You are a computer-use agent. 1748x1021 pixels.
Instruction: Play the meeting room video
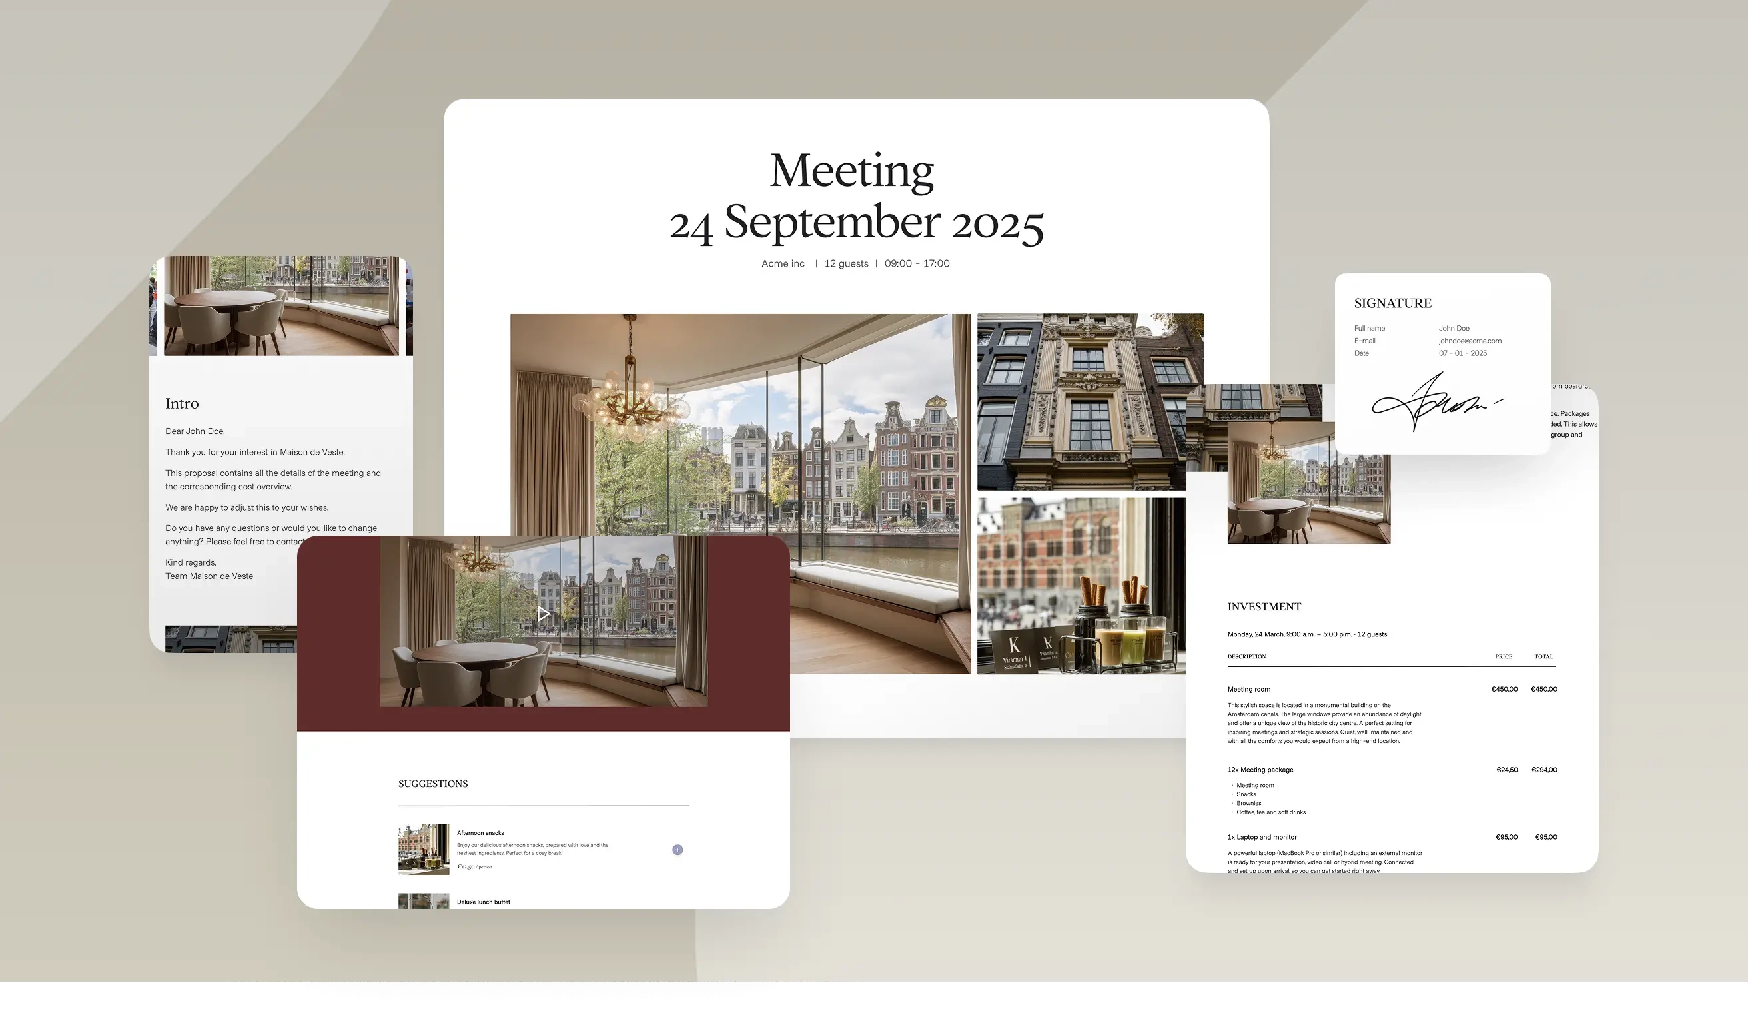pyautogui.click(x=544, y=614)
